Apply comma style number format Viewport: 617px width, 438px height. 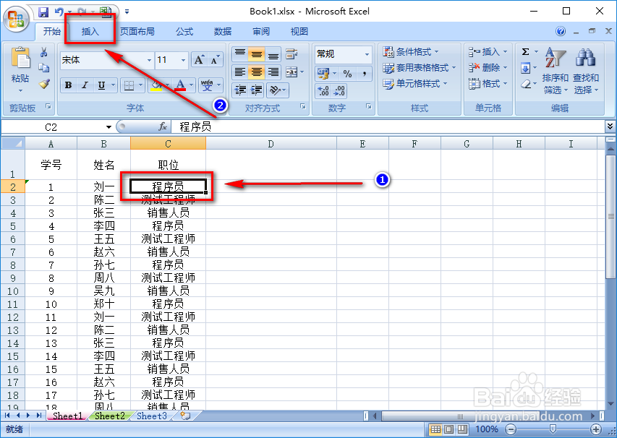[365, 74]
